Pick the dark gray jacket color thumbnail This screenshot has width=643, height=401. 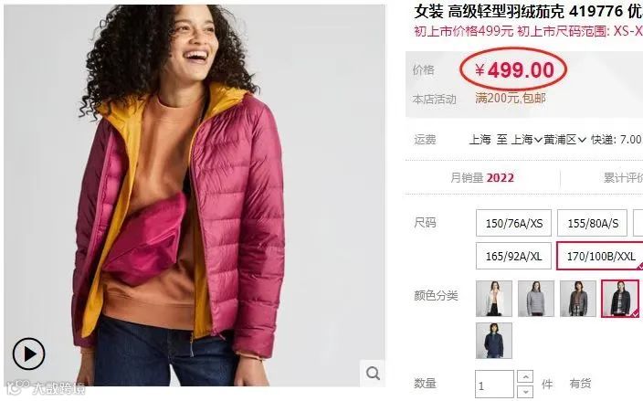[578, 299]
